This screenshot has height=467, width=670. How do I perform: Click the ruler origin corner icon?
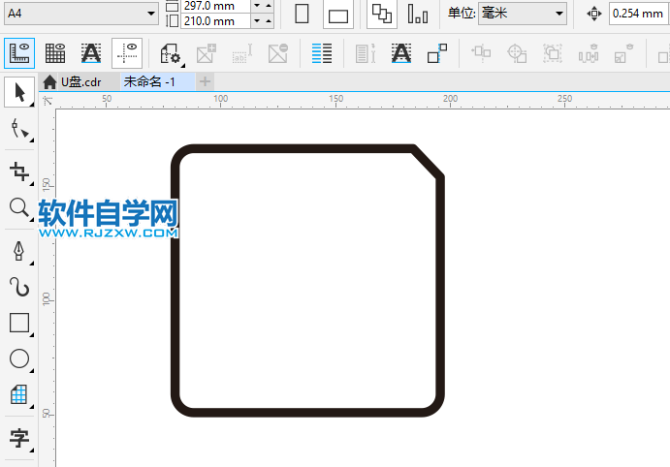[x=48, y=101]
